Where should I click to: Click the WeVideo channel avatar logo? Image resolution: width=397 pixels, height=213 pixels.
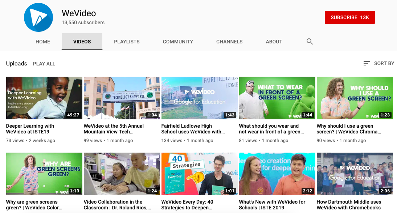38,17
